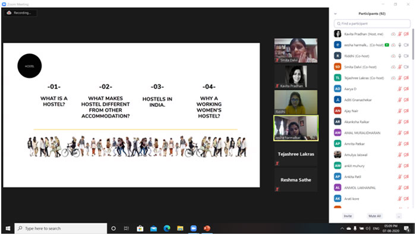Select ANMOL LAKHANPAL in participants list
Viewport: 416px width, 235px height.
(372, 188)
